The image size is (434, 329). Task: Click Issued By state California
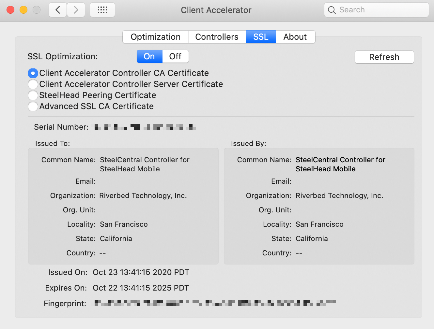pos(312,238)
